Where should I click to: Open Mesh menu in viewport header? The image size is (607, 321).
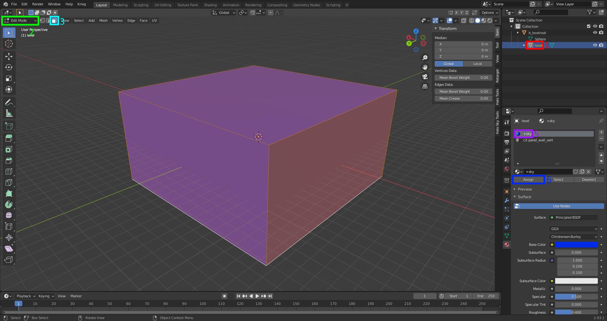tap(103, 21)
